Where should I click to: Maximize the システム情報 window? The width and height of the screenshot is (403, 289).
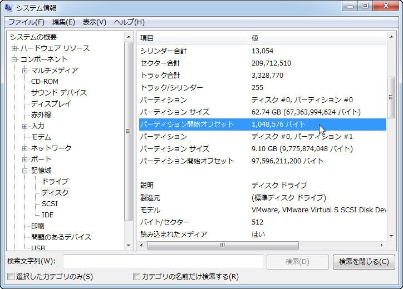coord(365,6)
